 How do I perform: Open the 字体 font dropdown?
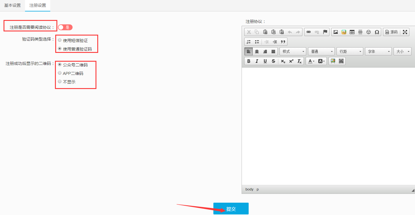[x=378, y=51]
